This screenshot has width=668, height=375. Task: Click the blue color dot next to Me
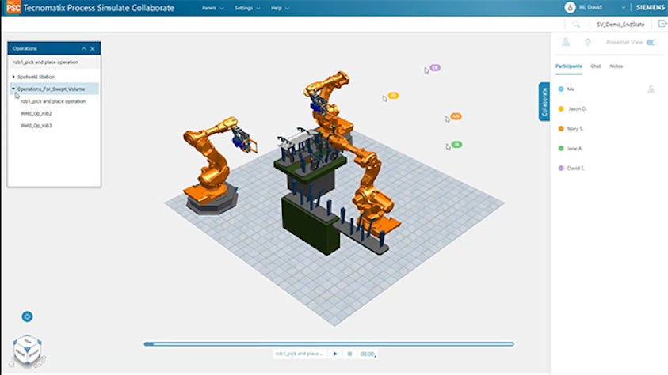[561, 89]
